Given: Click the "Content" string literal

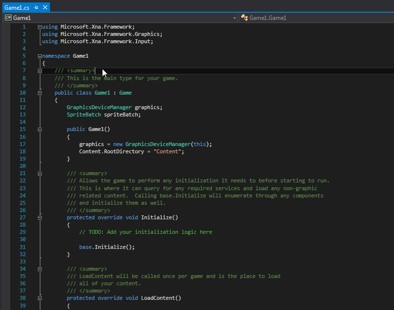Looking at the screenshot, I should click(x=169, y=151).
